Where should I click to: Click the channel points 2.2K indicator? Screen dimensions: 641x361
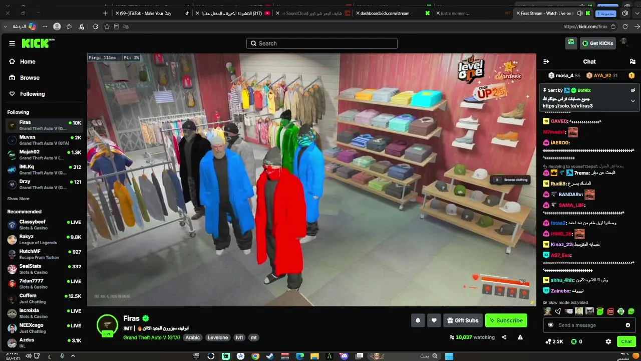[554, 341]
